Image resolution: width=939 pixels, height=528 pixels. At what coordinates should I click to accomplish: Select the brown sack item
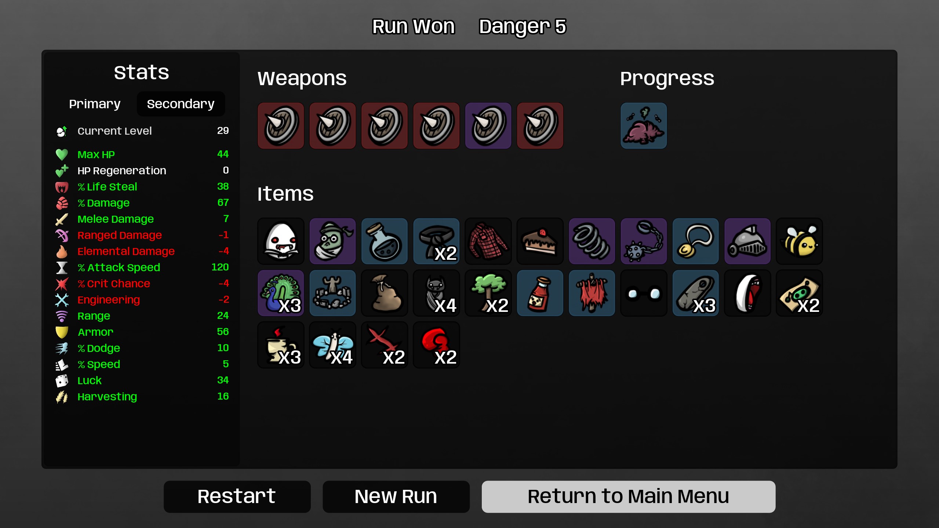click(384, 293)
